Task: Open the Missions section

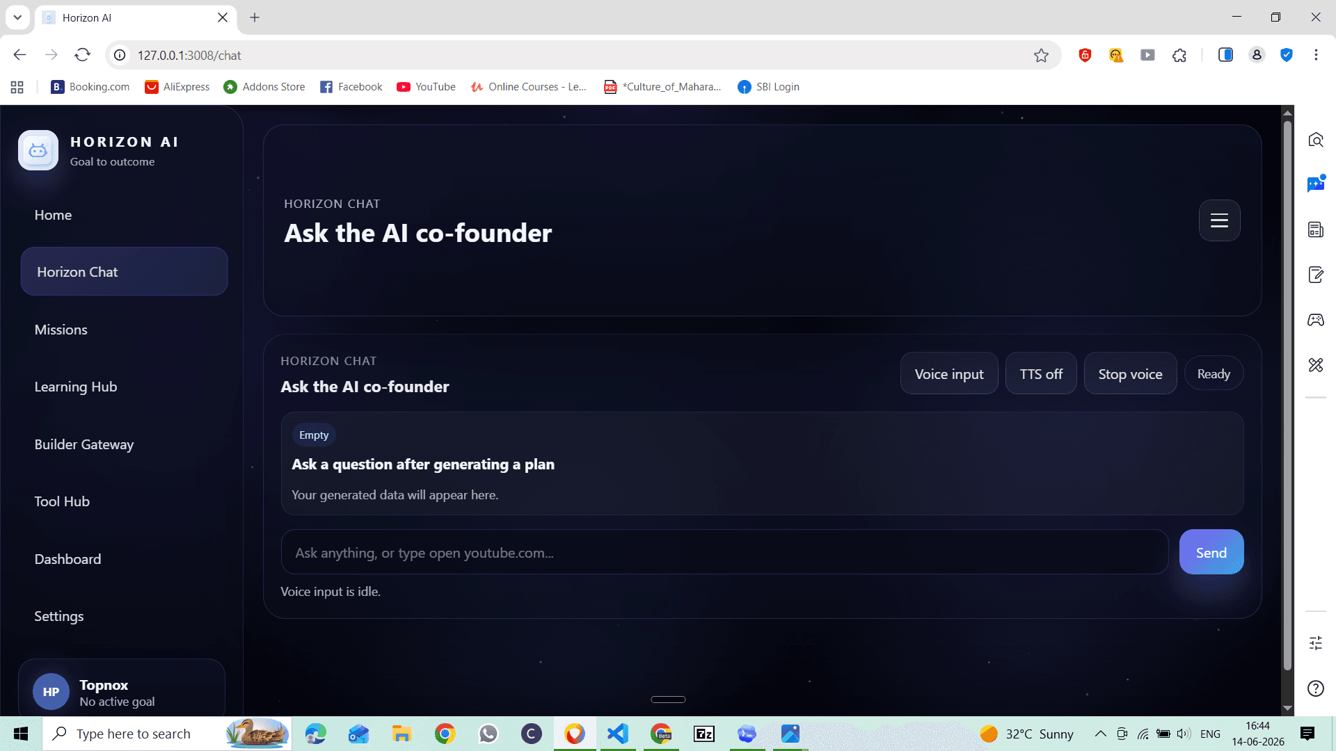Action: pyautogui.click(x=61, y=330)
